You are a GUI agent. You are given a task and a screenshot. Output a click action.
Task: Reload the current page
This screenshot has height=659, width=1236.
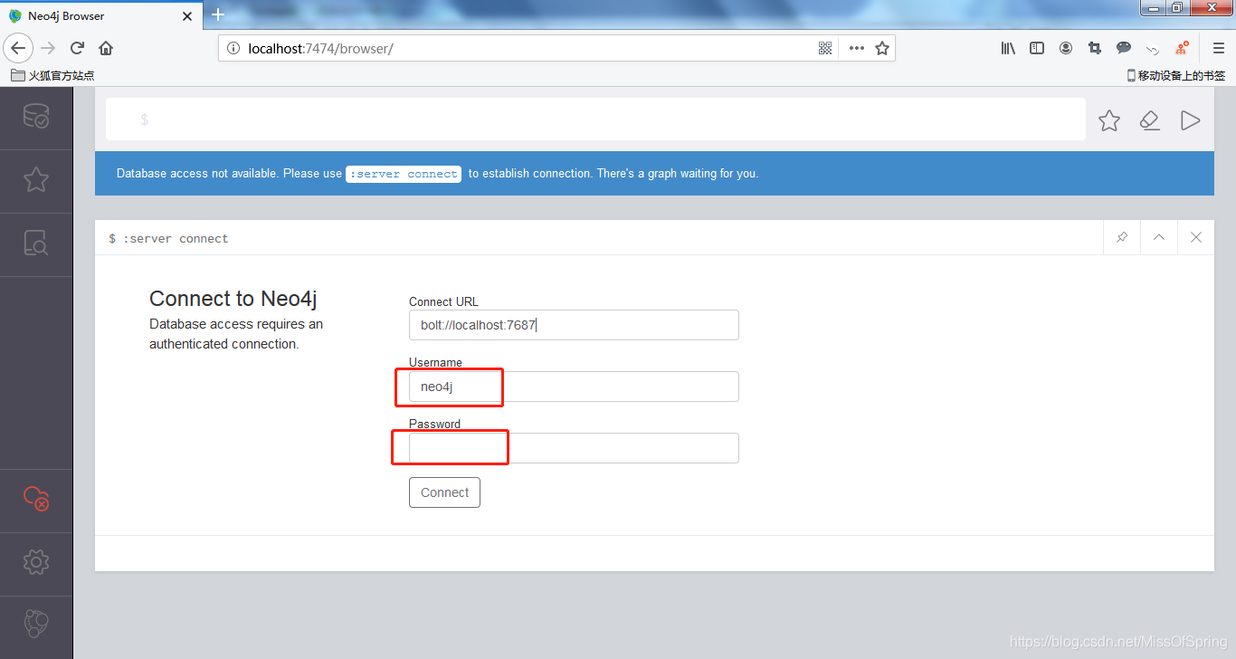77,48
